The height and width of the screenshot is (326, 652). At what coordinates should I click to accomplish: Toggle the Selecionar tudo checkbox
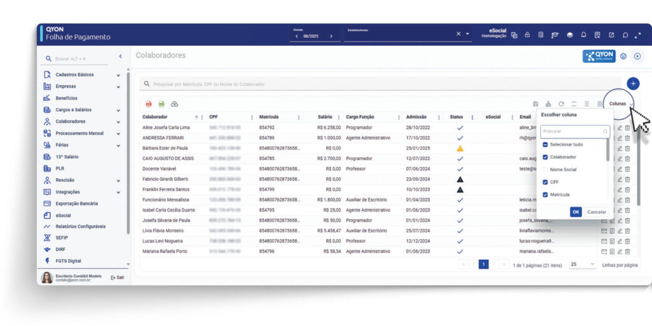pos(546,144)
